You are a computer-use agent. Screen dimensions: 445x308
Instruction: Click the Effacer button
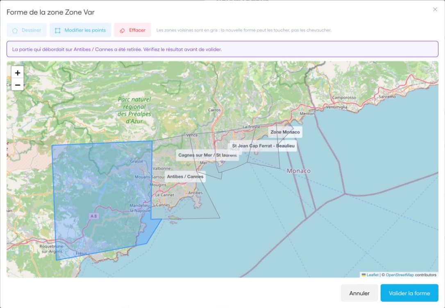132,30
